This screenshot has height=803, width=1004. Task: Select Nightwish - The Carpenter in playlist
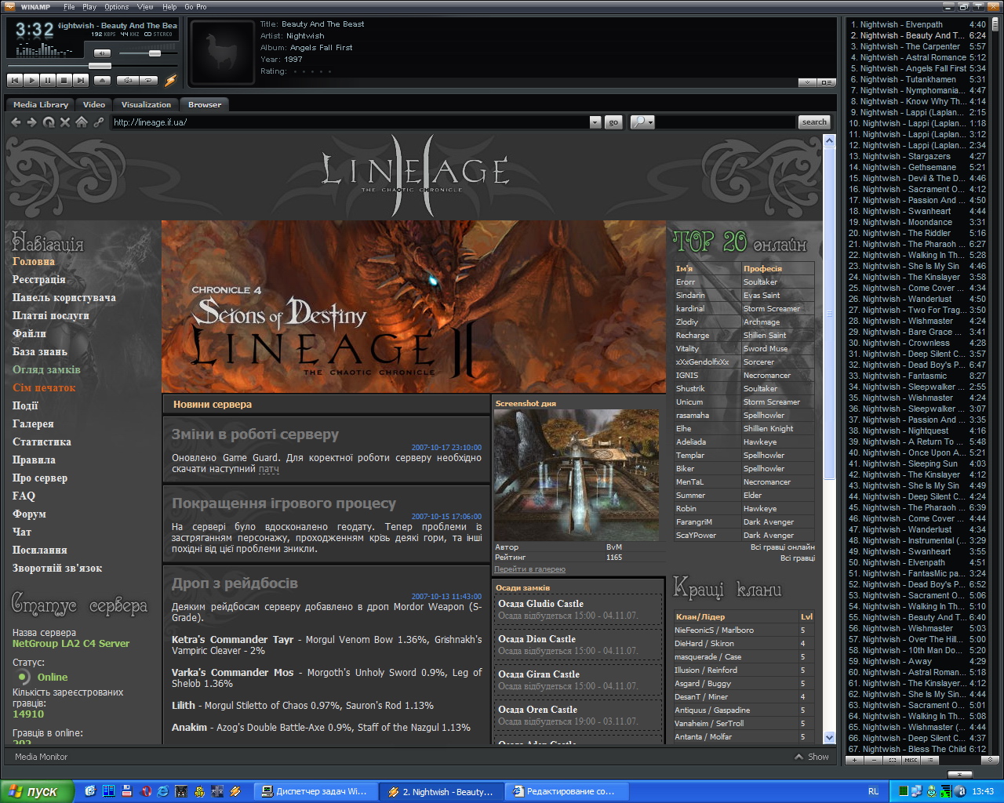(918, 46)
